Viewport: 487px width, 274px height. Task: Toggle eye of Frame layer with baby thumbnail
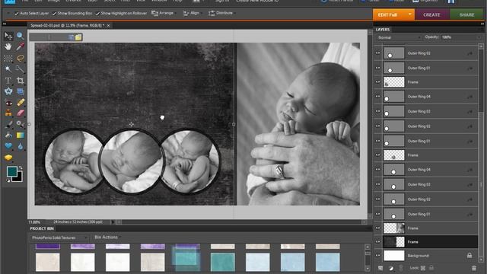coord(377,228)
